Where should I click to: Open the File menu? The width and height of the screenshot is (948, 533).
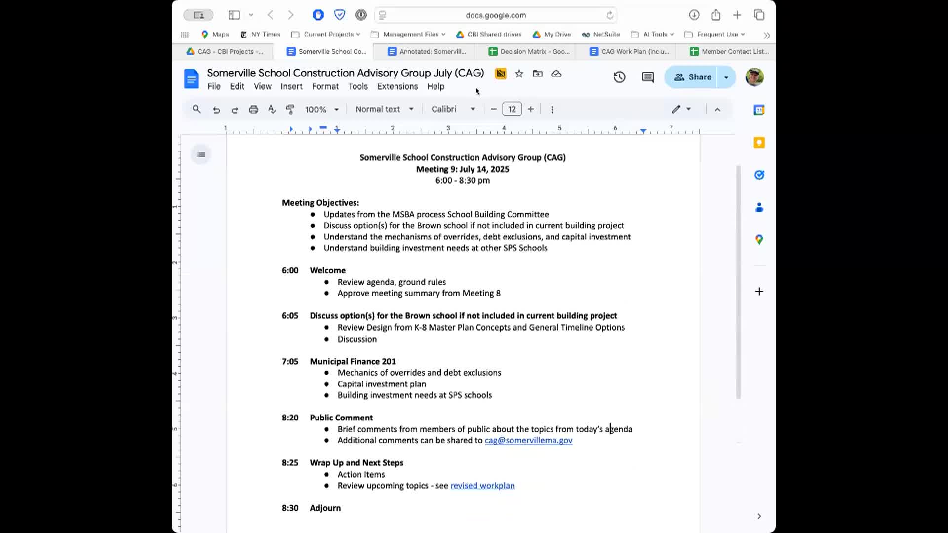click(x=214, y=86)
